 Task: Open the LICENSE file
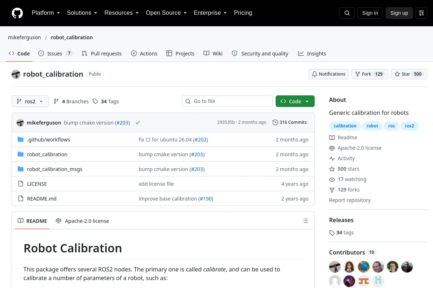point(37,184)
